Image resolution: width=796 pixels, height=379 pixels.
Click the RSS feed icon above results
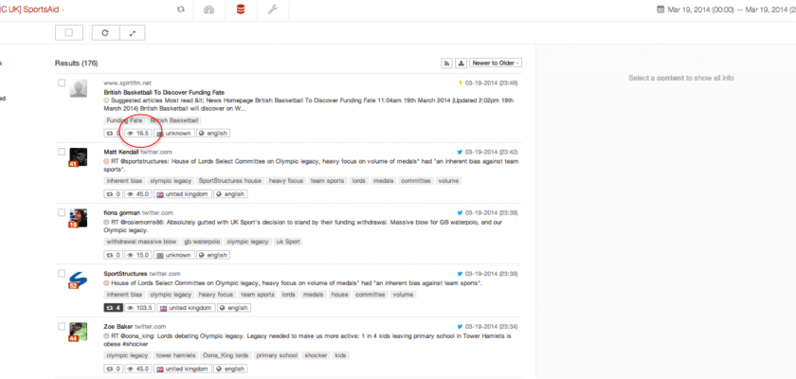click(446, 63)
